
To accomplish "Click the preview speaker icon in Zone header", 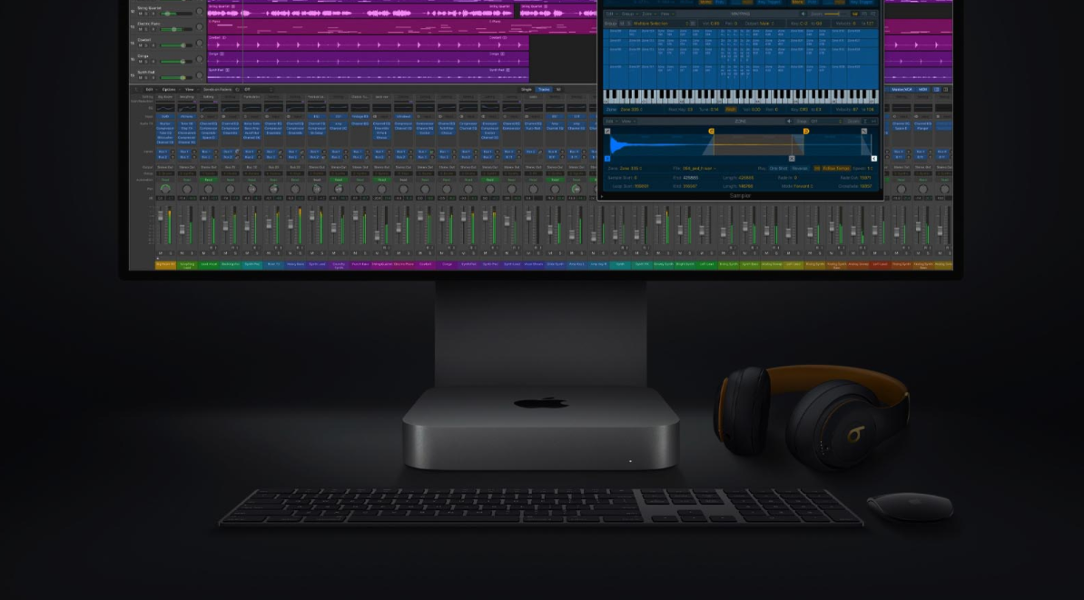I will coord(788,121).
